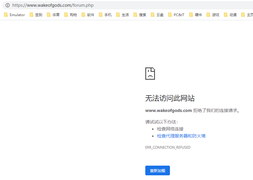
Task: Open the 游戏 bookmark folder
Action: 213,15
